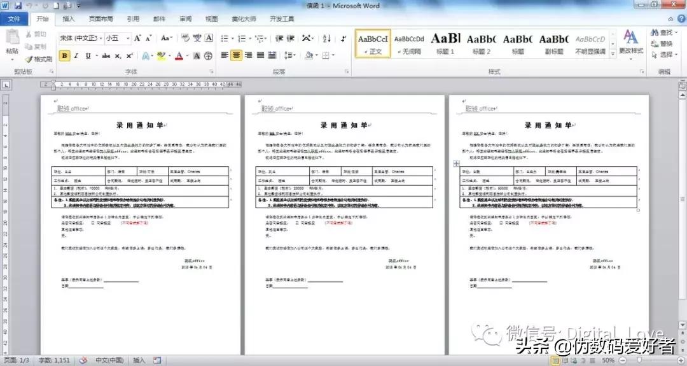Image resolution: width=687 pixels, height=366 pixels.
Task: Open line spacing dropdown
Action: (290, 55)
